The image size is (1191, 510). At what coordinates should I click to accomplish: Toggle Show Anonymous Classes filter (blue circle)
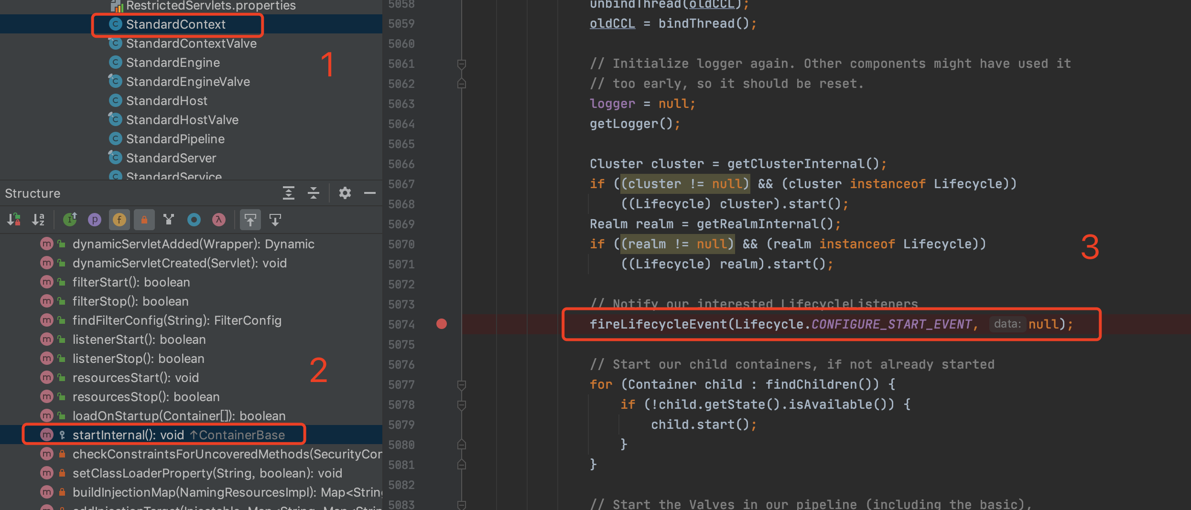click(x=194, y=220)
